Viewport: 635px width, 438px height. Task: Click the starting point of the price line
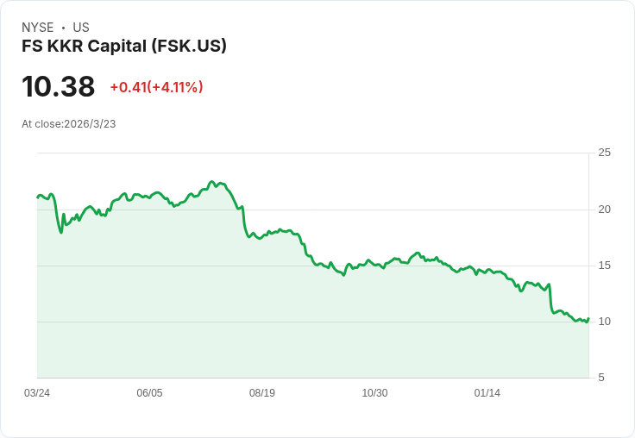click(38, 197)
